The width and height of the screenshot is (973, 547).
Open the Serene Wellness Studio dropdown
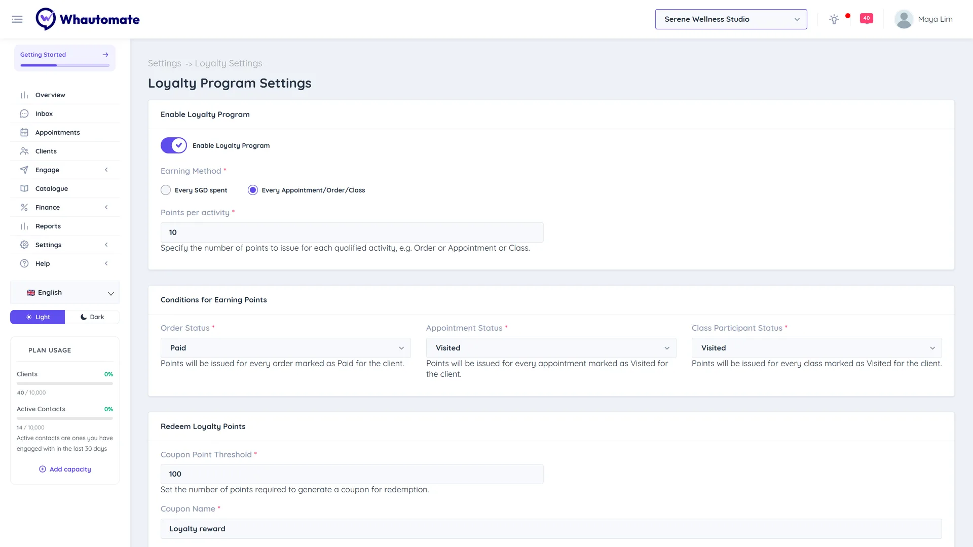click(731, 19)
